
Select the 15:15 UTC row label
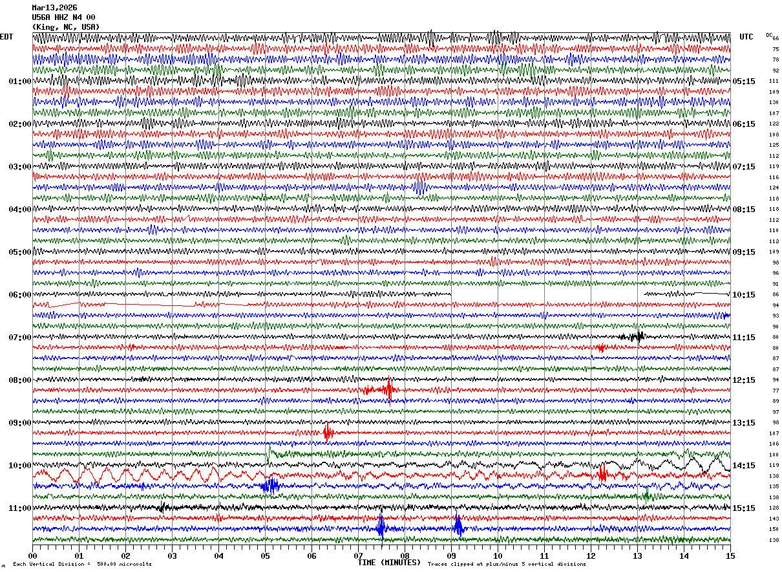[x=744, y=508]
